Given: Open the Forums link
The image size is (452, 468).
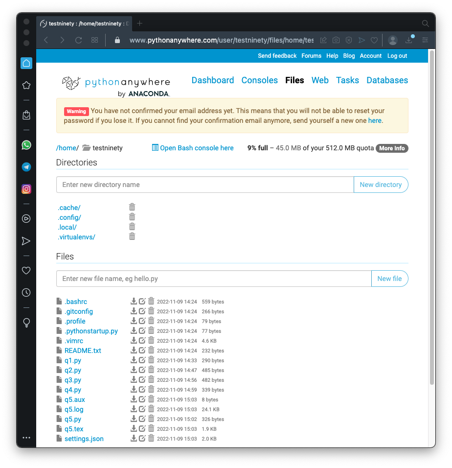Looking at the screenshot, I should [x=311, y=56].
